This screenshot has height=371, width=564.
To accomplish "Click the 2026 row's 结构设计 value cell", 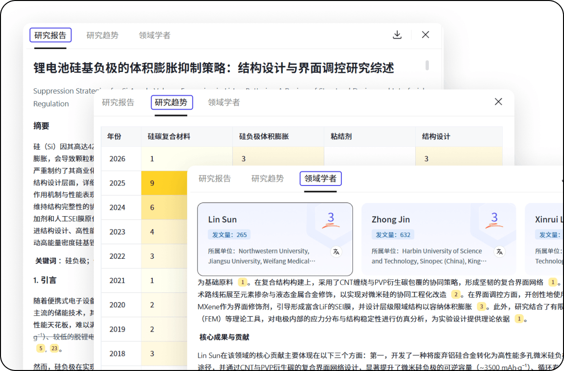I will pyautogui.click(x=458, y=157).
